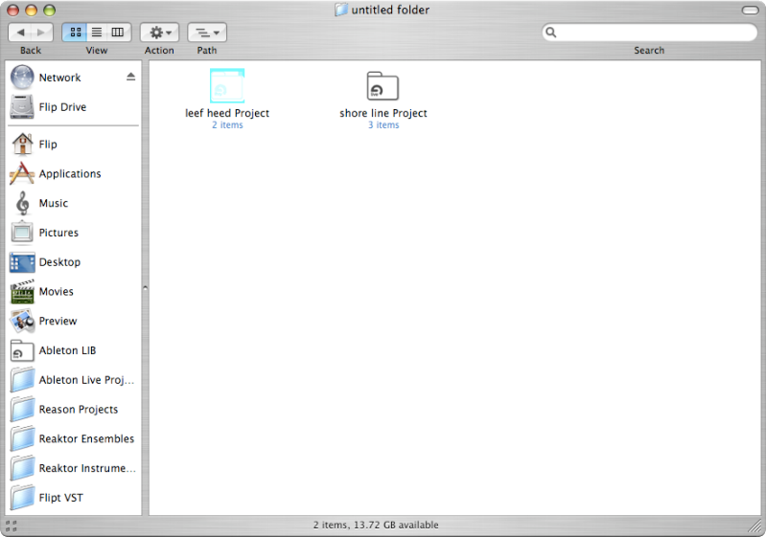
Task: Click the Applications sidebar icon
Action: click(22, 173)
